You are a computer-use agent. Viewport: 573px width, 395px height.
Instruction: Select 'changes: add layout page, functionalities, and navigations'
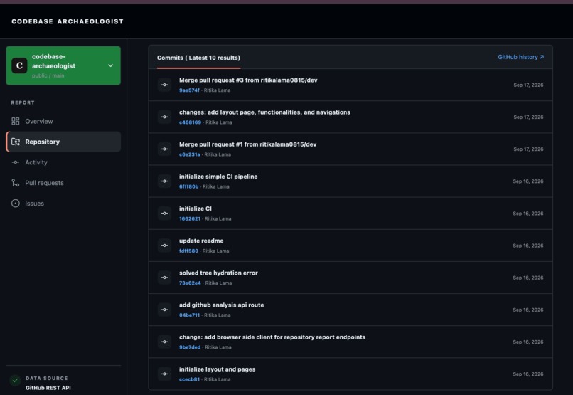point(264,112)
